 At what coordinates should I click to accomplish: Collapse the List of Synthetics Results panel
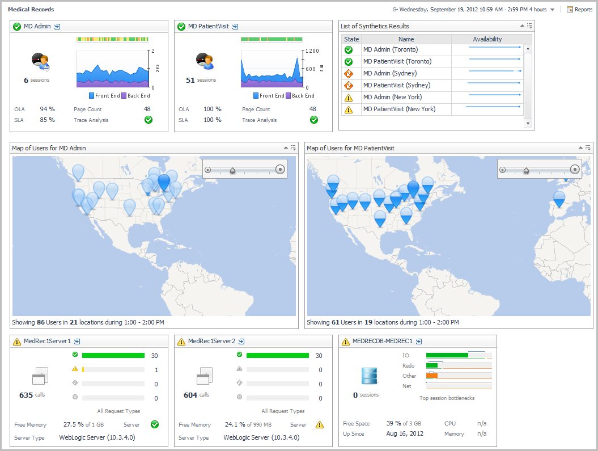click(522, 26)
